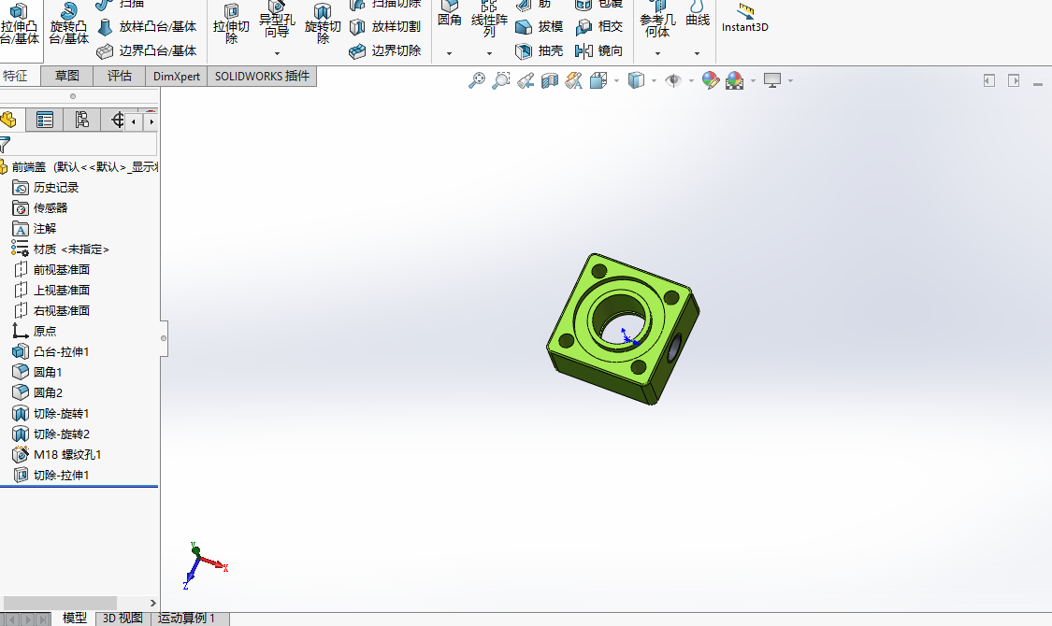The image size is (1052, 626).
Task: Click the View Settings monitor icon
Action: tap(772, 80)
